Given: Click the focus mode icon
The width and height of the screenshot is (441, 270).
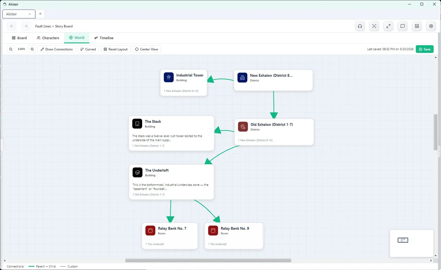Looking at the screenshot, I should pos(374,26).
